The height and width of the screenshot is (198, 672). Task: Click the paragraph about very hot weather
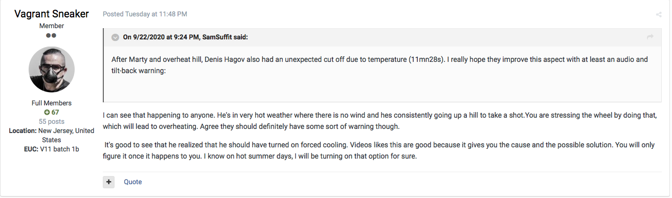pyautogui.click(x=380, y=121)
